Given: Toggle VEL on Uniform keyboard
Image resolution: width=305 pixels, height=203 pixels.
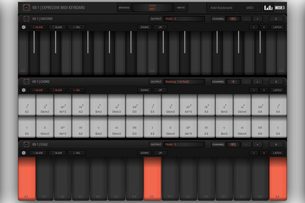Looking at the screenshot, I should (x=77, y=27).
